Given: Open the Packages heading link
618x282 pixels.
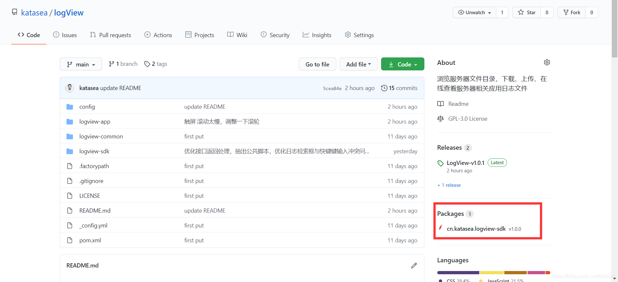Looking at the screenshot, I should click(451, 214).
